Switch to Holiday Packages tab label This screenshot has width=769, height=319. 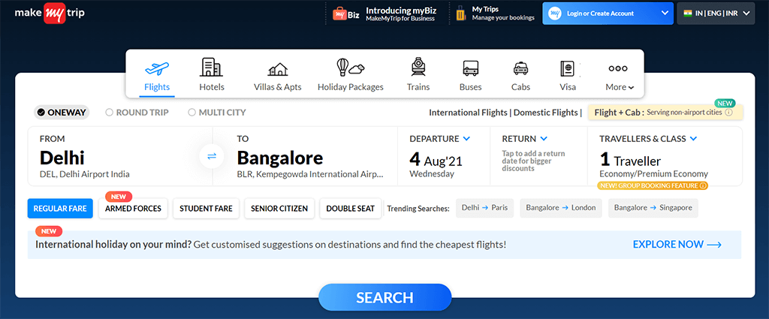click(350, 87)
